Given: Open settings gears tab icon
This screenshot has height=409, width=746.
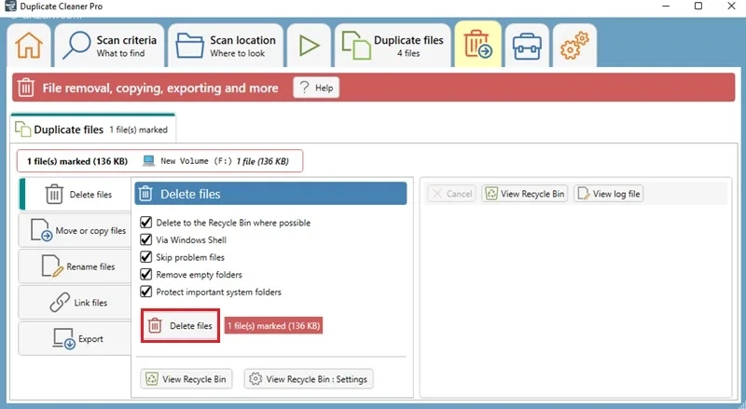Looking at the screenshot, I should (574, 46).
